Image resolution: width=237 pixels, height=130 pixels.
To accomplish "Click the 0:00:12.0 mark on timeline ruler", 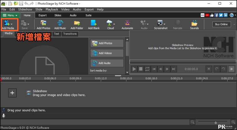I will coord(101,78).
